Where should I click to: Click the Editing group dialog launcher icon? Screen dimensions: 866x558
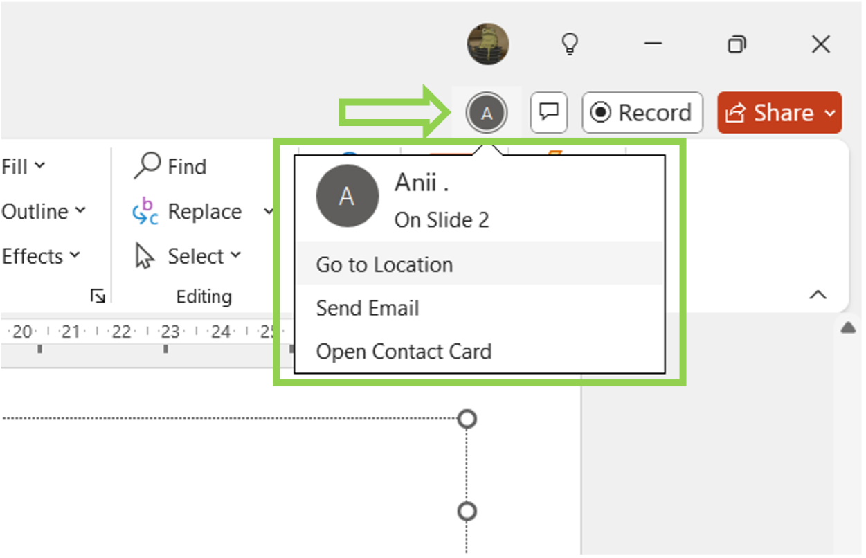tap(98, 296)
